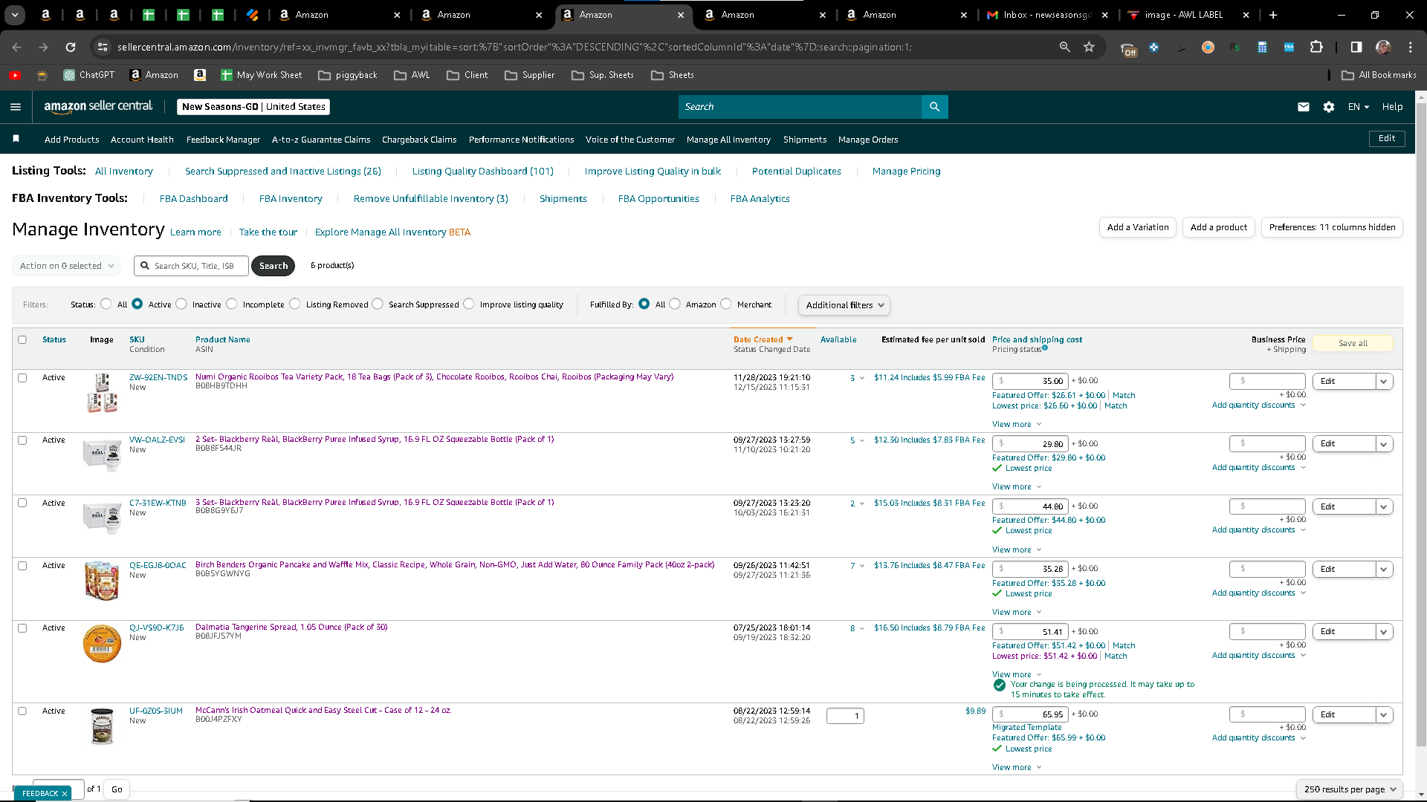Open the tab search dropdown arrow
1427x802 pixels.
[15, 15]
